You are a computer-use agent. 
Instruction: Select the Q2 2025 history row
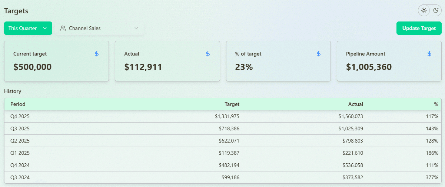[223, 141]
